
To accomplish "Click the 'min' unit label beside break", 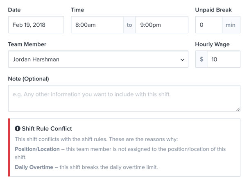I will [231, 25].
